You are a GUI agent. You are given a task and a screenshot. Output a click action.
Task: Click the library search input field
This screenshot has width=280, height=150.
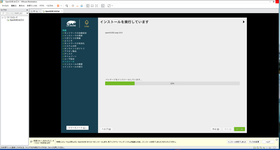coord(14,13)
